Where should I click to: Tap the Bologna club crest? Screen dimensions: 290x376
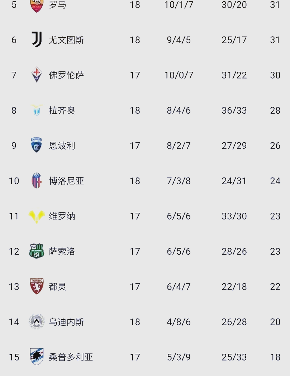[x=37, y=180]
